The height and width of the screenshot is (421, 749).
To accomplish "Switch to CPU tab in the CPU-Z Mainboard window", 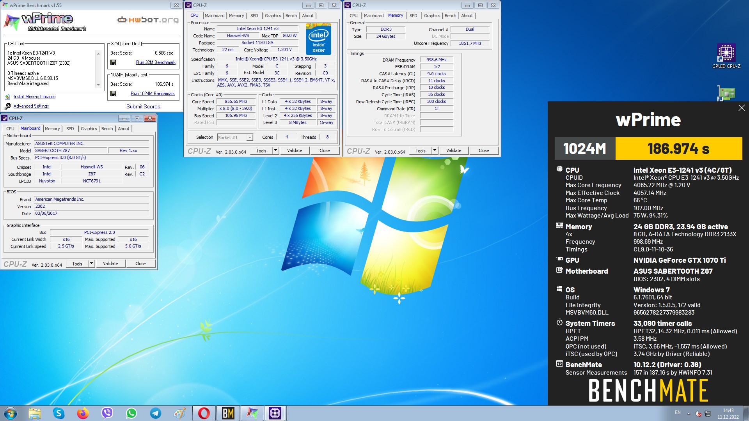I will 11,129.
